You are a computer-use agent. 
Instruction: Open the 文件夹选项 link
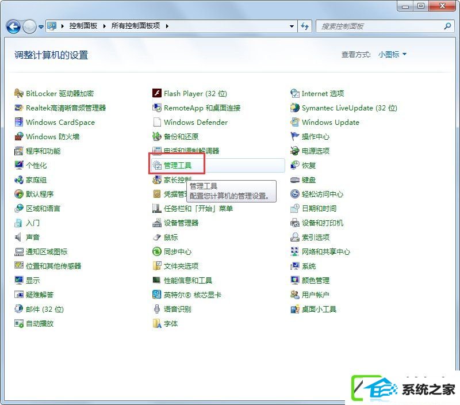pos(181,266)
